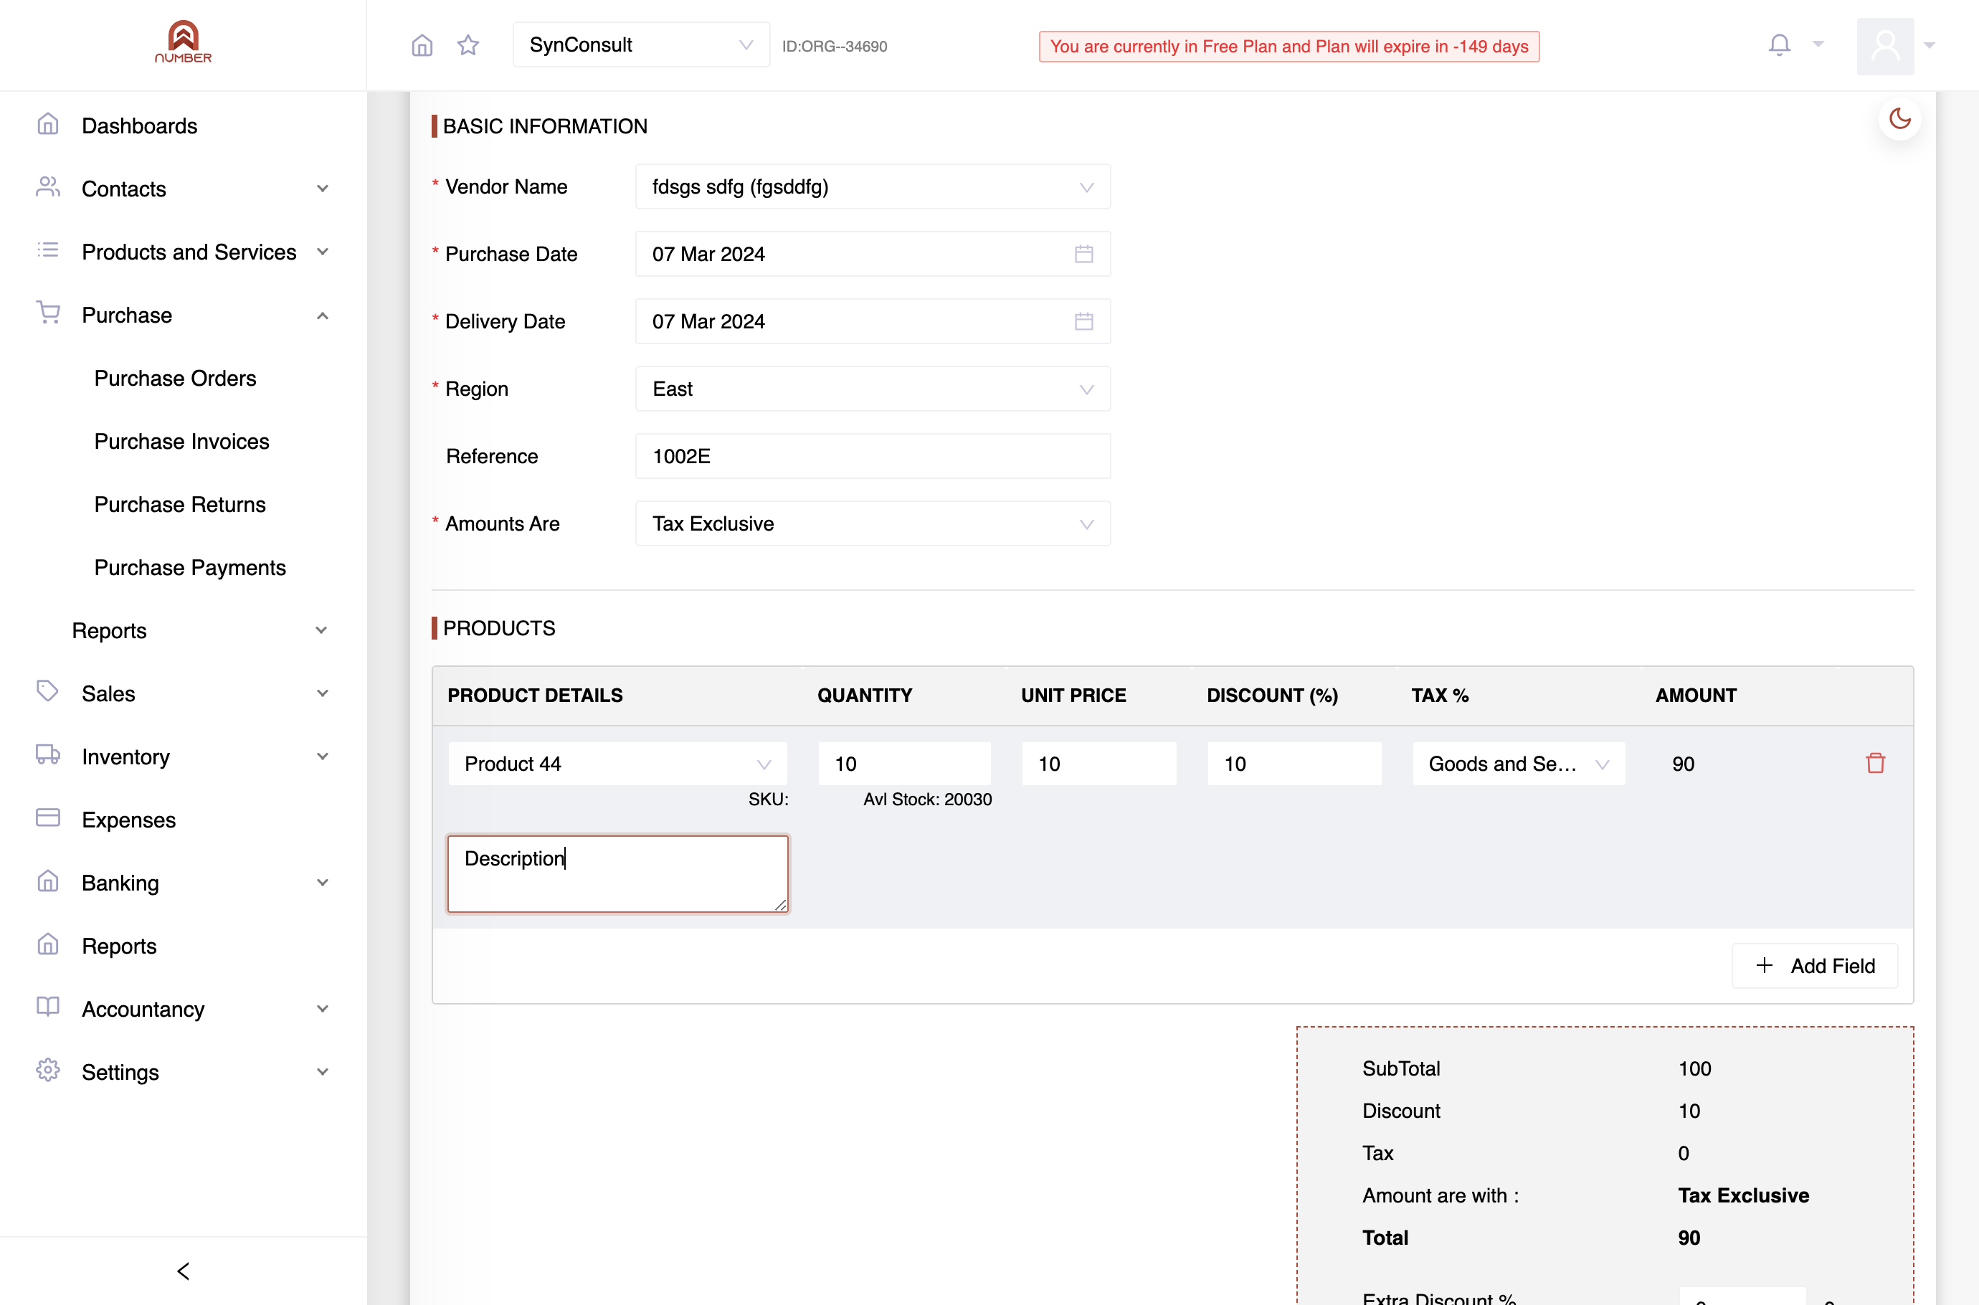Expand the Settings menu chevron
The height and width of the screenshot is (1305, 1979).
322,1072
